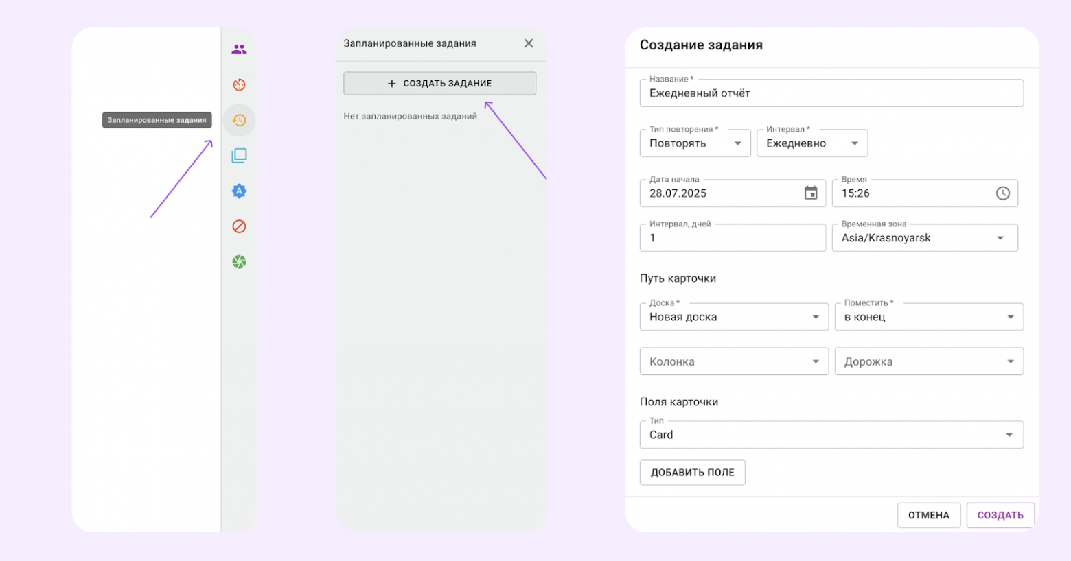The height and width of the screenshot is (561, 1071).
Task: Click the clock icon in the Время field
Action: (x=1003, y=193)
